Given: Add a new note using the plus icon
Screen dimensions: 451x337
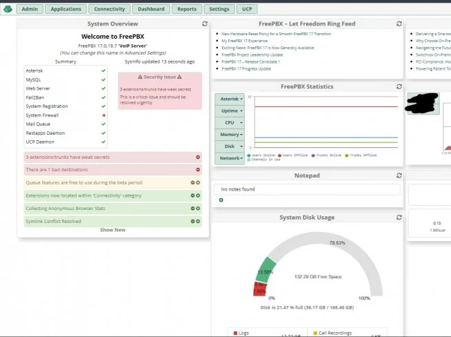Looking at the screenshot, I should coord(221,200).
